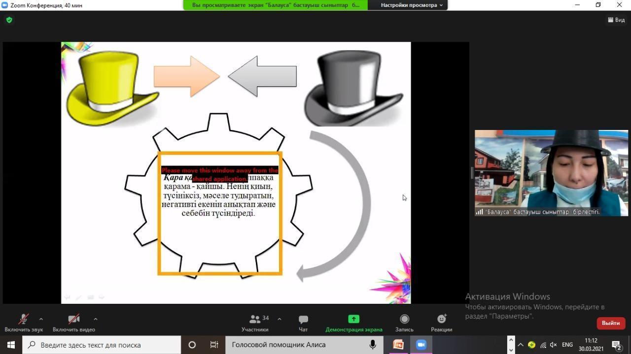Click the Record meeting icon
The height and width of the screenshot is (354, 631).
(404, 319)
